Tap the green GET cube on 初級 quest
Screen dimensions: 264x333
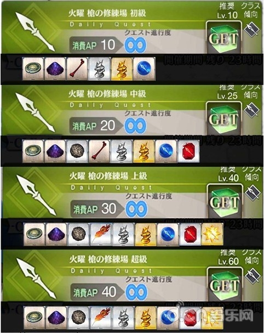click(x=223, y=37)
